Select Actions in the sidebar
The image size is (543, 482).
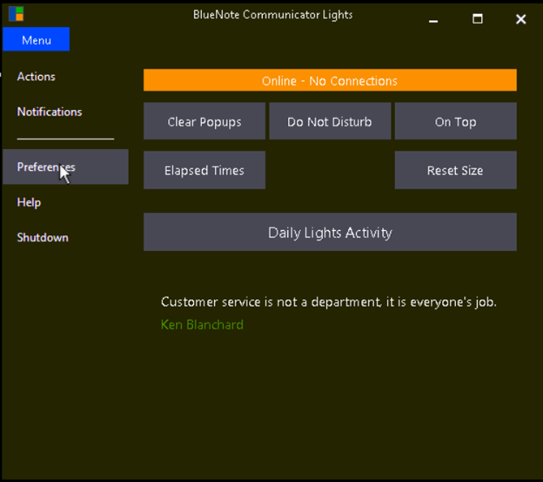36,77
